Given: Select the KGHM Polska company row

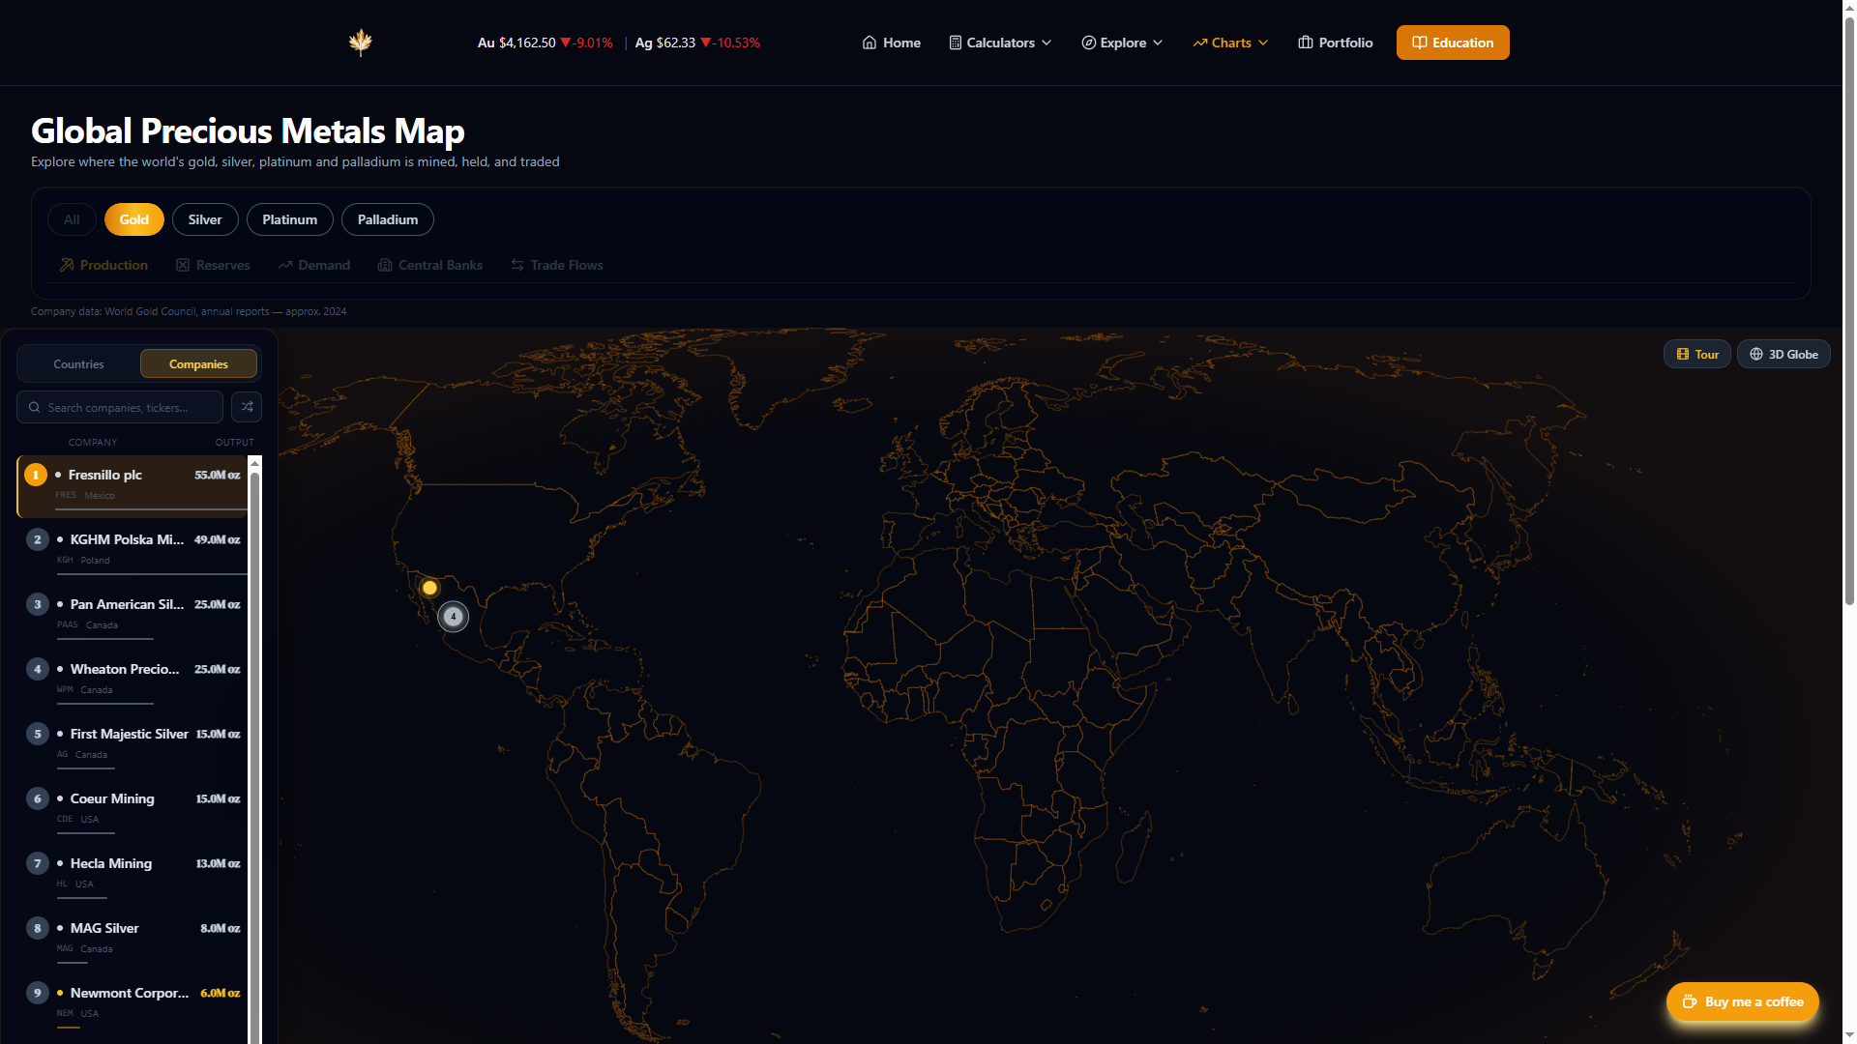Looking at the screenshot, I should tap(133, 551).
